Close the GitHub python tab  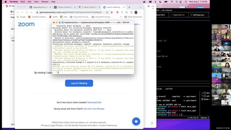[x=51, y=7]
